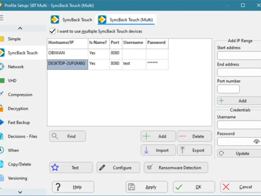Click the Credentials Password field
Screen dimensions: 261x196
point(239,142)
